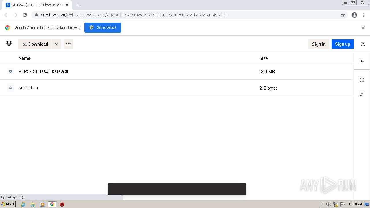This screenshot has width=370, height=208.
Task: Select the VERSACE(x64) browser tab
Action: coord(37,5)
